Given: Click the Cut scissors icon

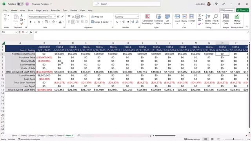Looking at the screenshot, I should pos(22,16).
